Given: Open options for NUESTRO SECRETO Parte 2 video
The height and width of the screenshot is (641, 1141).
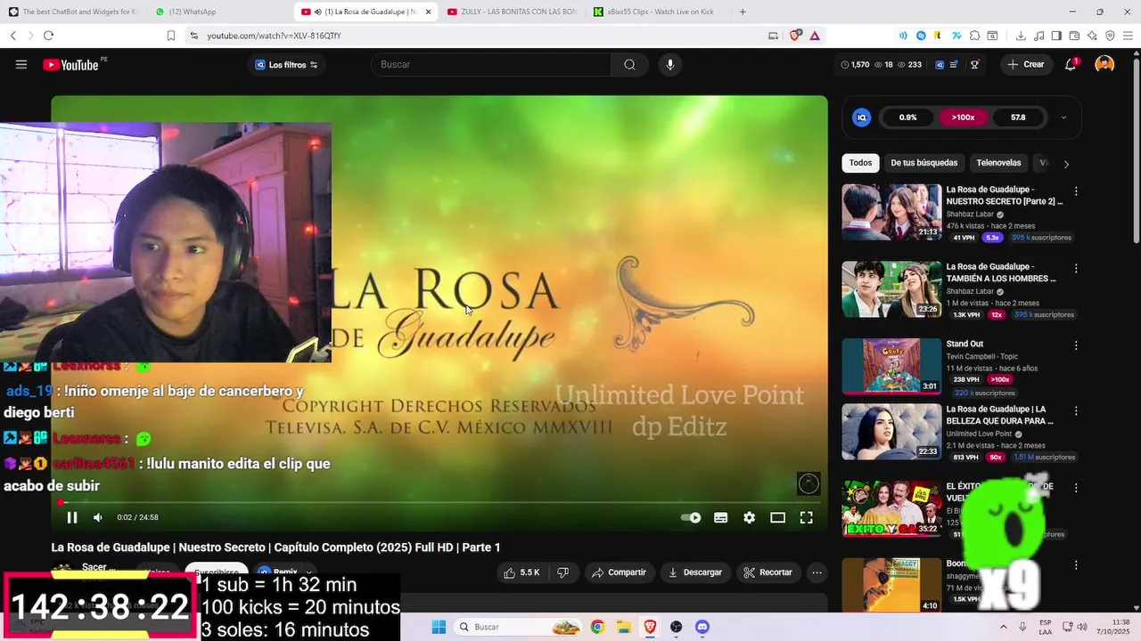Looking at the screenshot, I should point(1076,191).
